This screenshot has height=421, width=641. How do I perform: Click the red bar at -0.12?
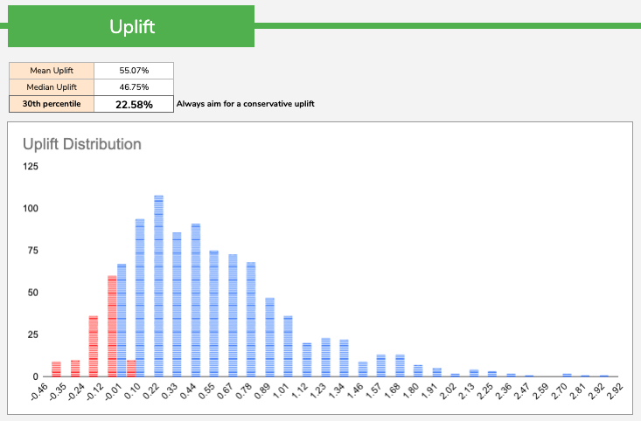tap(94, 346)
